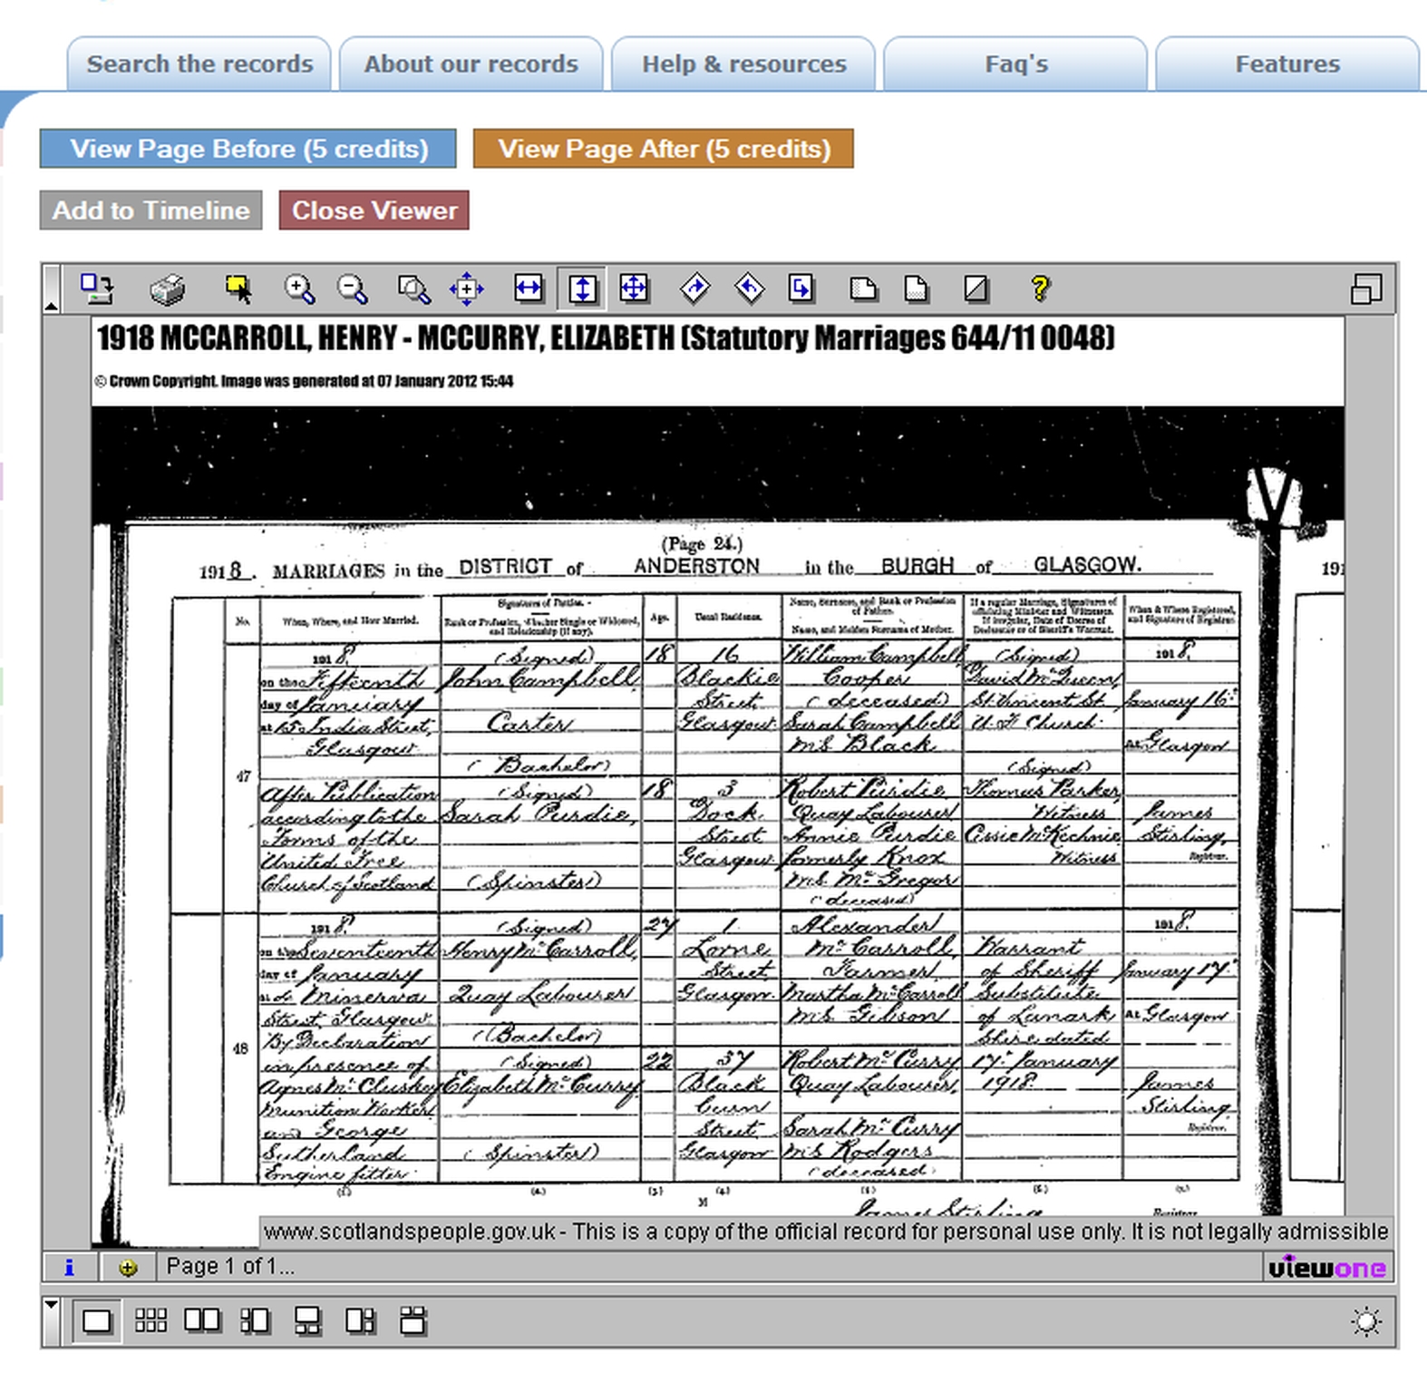Click the 'Henry McCarroll' signature in the document
The image size is (1427, 1384).
click(x=541, y=949)
